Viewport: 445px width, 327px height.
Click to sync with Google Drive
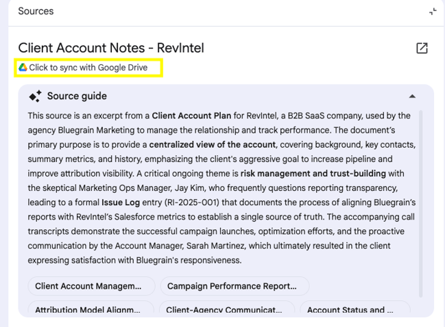(x=88, y=68)
